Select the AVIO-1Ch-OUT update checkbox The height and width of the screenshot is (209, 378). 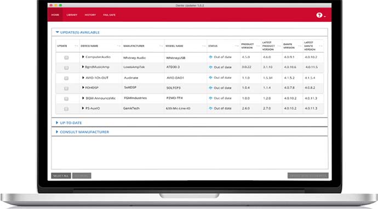(66, 78)
